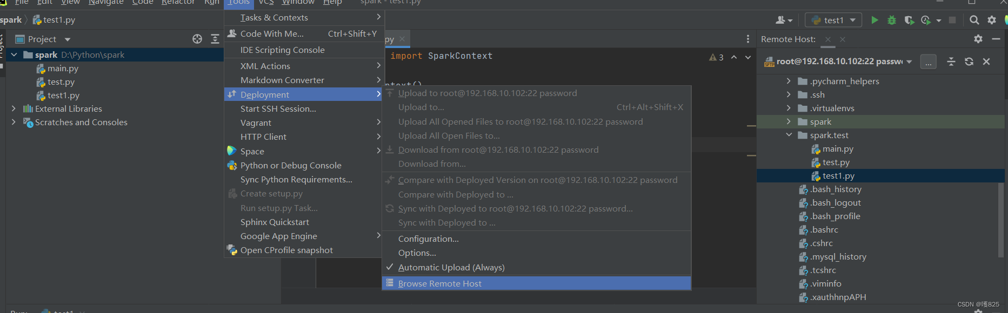Choose Open CProfile snapshot
The height and width of the screenshot is (313, 1008).
click(x=303, y=250)
